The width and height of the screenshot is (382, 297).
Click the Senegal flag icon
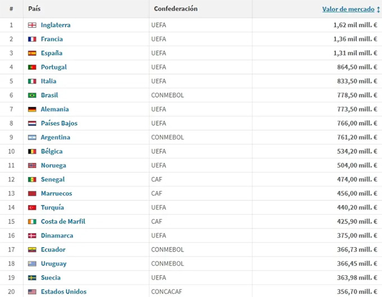(x=32, y=180)
